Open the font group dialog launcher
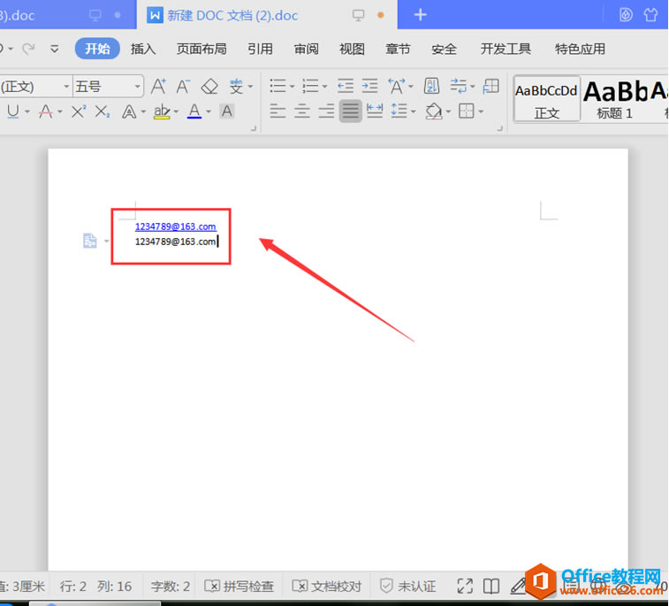 253,127
